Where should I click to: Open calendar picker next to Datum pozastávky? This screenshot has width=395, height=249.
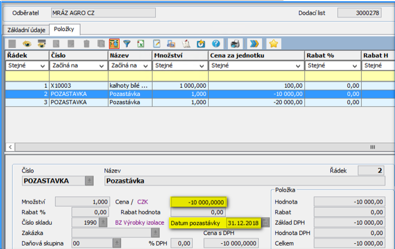pyautogui.click(x=265, y=222)
